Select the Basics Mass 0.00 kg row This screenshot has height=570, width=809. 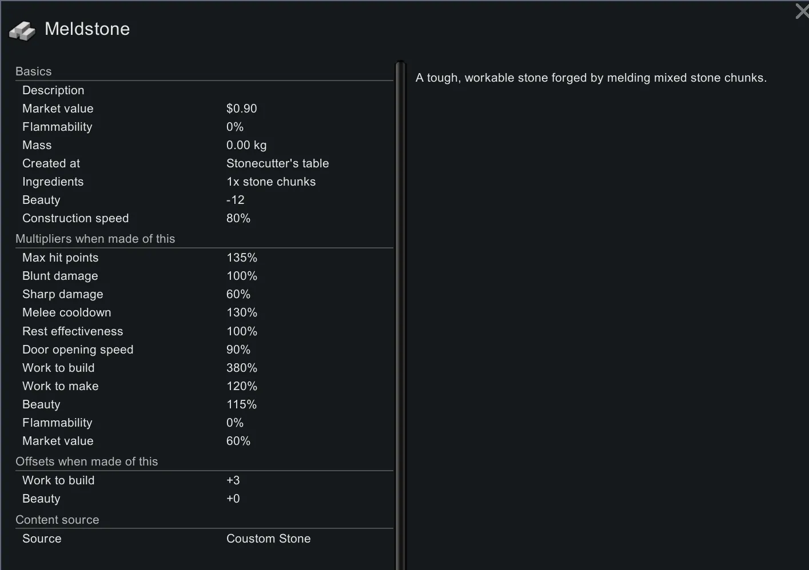tap(204, 145)
